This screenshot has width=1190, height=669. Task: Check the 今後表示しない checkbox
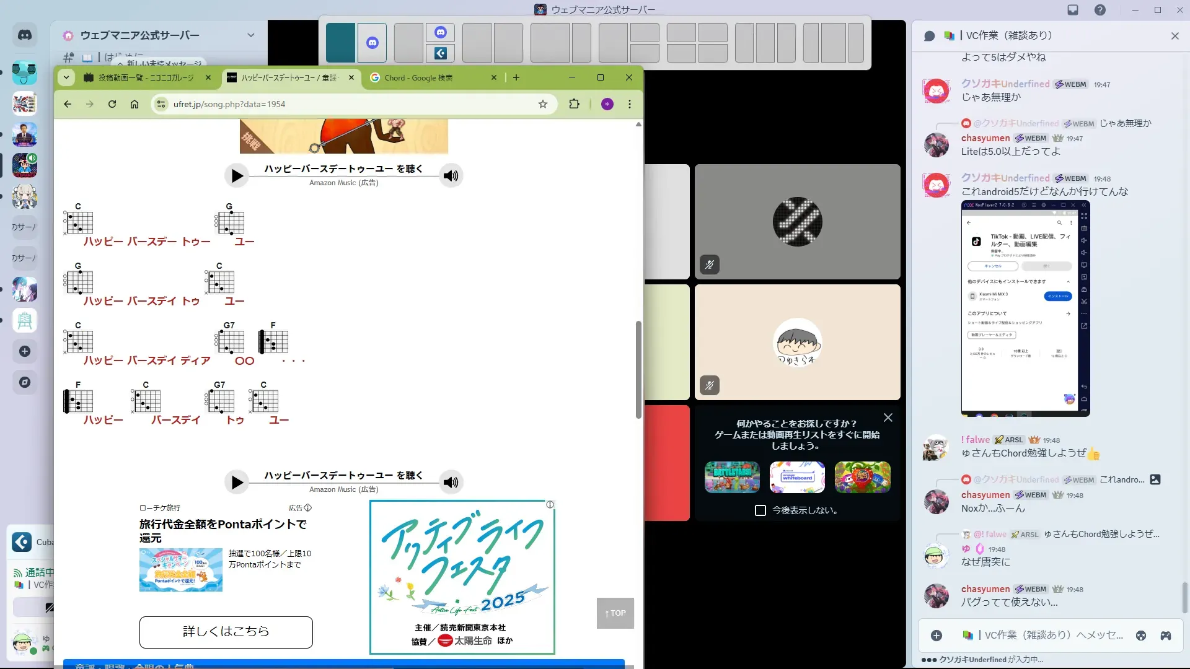pos(760,510)
